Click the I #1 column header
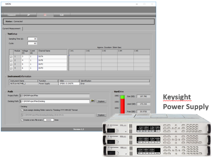The image size is (213, 158). 77,52
